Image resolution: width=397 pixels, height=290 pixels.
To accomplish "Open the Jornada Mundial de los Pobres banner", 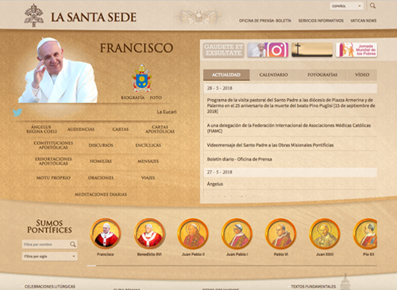I will point(357,50).
